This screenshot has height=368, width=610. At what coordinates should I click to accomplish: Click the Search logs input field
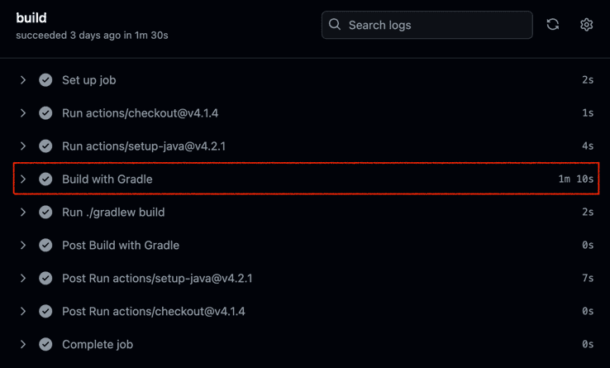[x=427, y=25]
